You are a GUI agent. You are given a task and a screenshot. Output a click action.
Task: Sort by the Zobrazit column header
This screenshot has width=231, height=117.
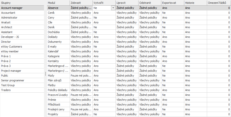coord(81,3)
